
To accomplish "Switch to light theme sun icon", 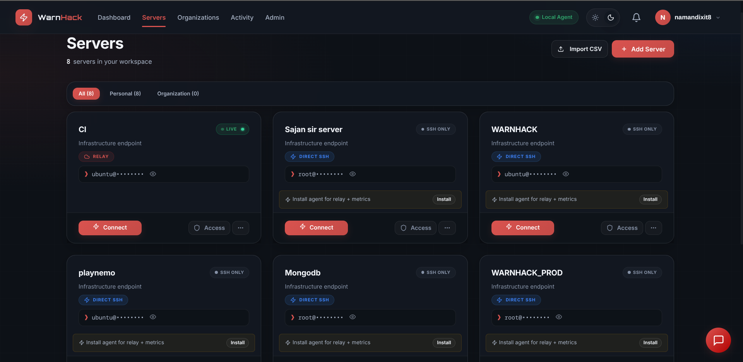I will point(595,17).
